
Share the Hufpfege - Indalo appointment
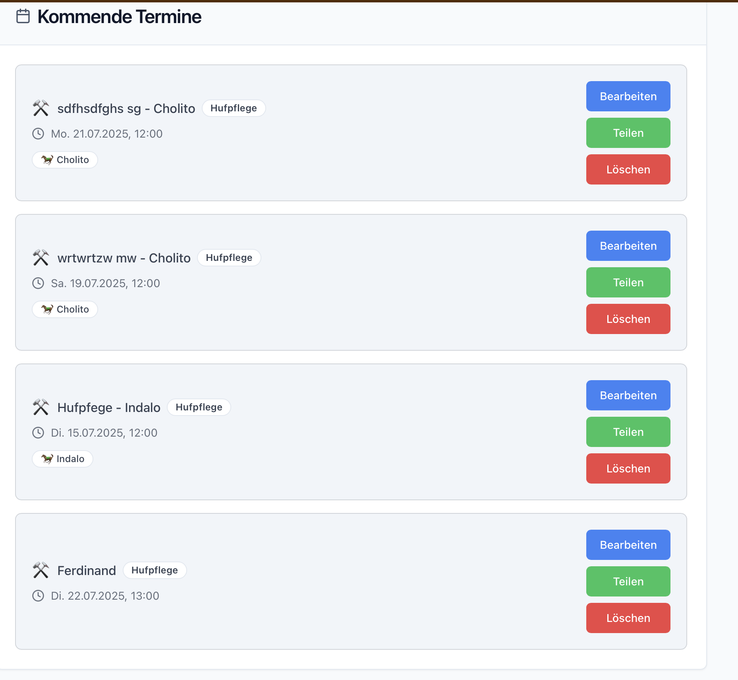tap(628, 432)
